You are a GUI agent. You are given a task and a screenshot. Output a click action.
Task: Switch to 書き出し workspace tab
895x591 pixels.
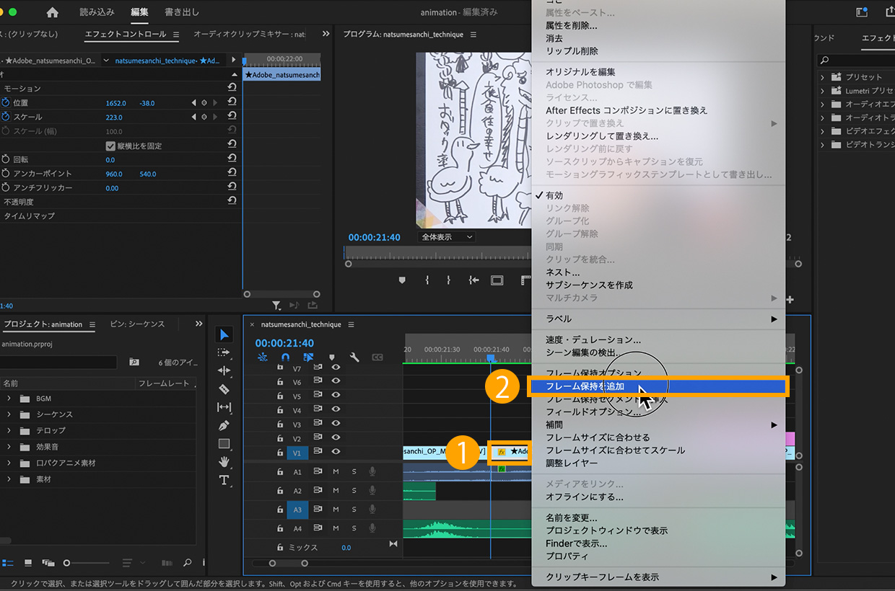[x=181, y=12]
